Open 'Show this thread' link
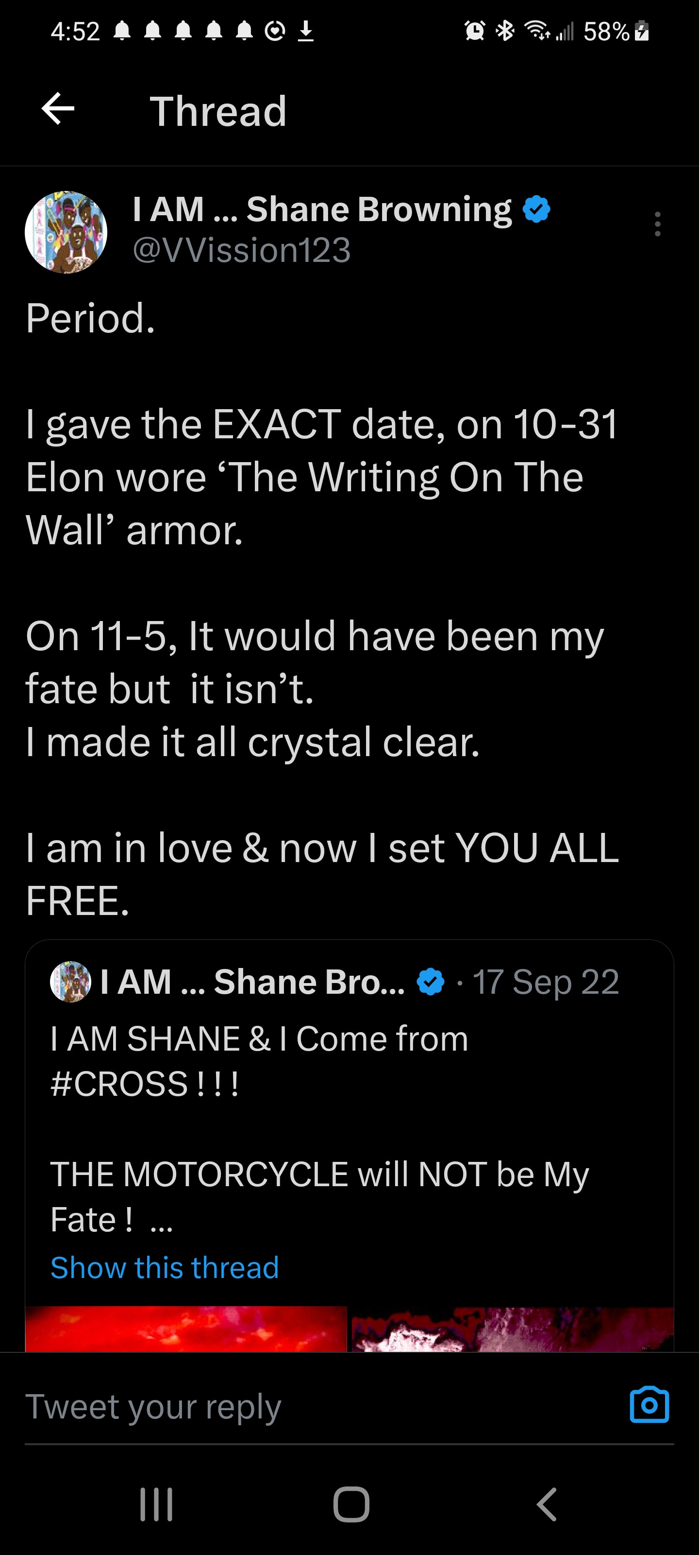The image size is (699, 1555). click(164, 1267)
